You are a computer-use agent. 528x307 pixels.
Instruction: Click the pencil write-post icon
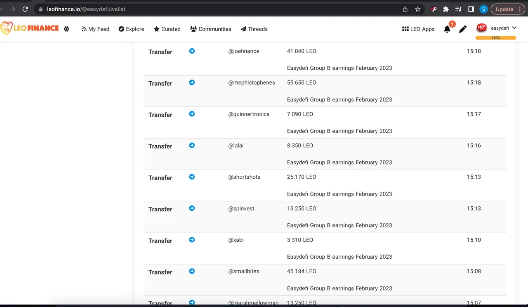(463, 29)
